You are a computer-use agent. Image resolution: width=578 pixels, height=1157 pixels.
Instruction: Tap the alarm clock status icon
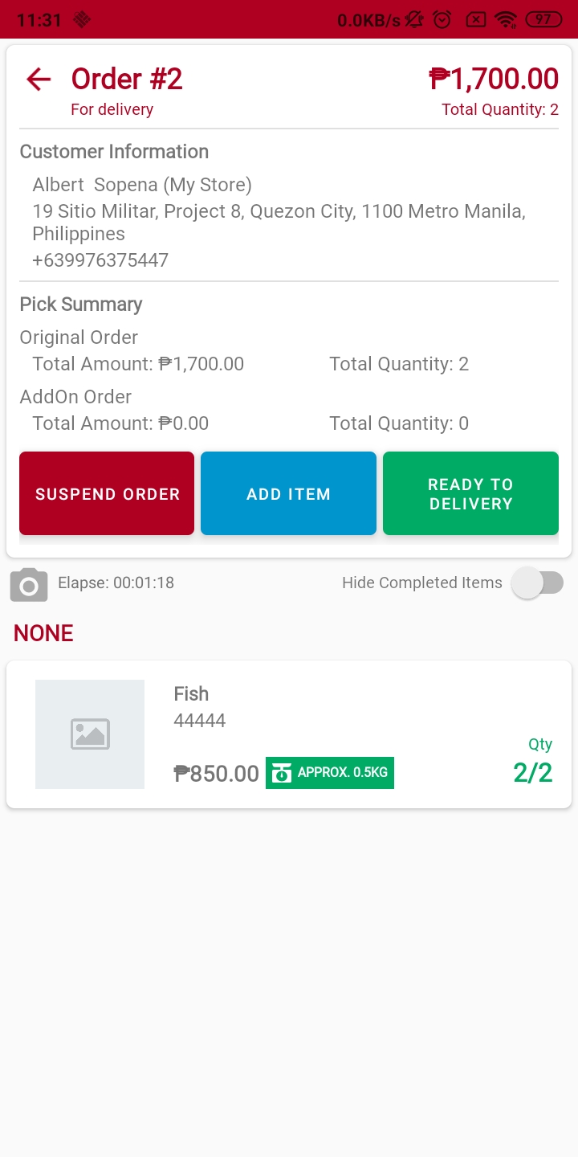[x=442, y=19]
